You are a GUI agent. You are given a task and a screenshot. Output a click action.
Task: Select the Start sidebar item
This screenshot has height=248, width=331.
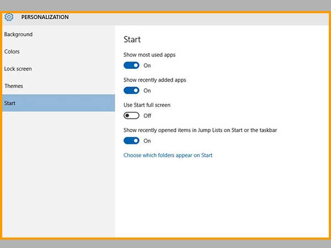(x=58, y=103)
